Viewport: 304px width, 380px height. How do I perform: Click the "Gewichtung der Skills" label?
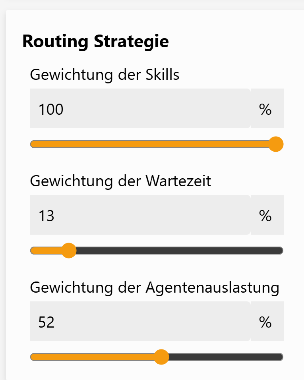pyautogui.click(x=105, y=75)
